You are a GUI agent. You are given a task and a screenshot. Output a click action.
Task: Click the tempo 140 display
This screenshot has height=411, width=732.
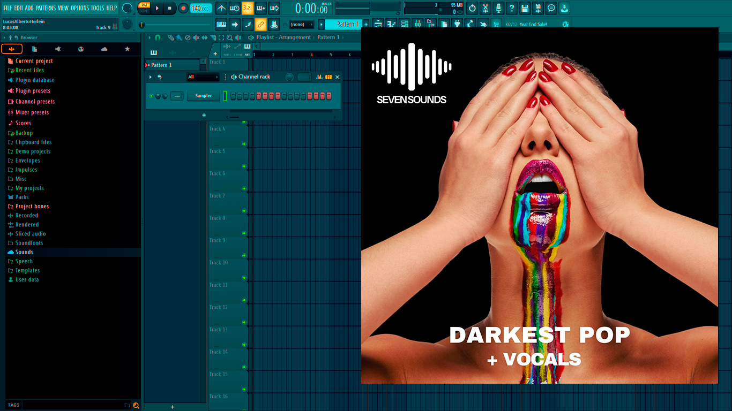click(x=201, y=8)
